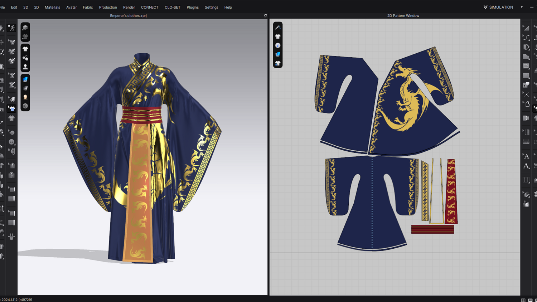
Task: Toggle avatar skin texture head icon
Action: pos(25,97)
